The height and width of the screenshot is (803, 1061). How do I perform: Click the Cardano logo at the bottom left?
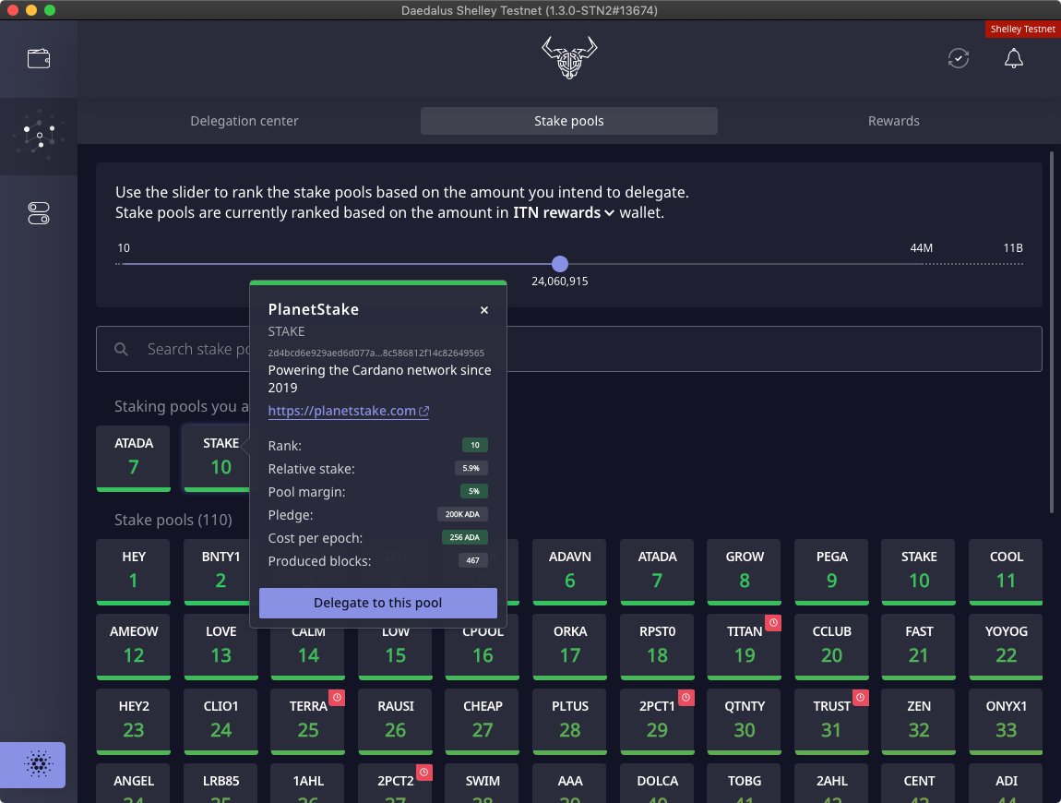pyautogui.click(x=38, y=764)
